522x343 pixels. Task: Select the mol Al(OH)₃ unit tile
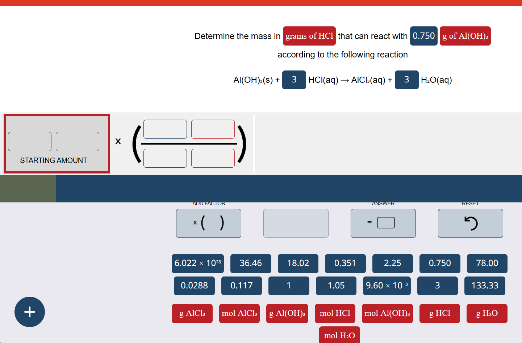(387, 313)
